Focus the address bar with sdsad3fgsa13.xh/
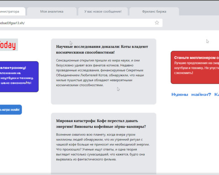Screen dimensions: 219x175 click(81, 23)
